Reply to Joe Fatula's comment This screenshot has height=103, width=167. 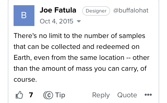101,95
